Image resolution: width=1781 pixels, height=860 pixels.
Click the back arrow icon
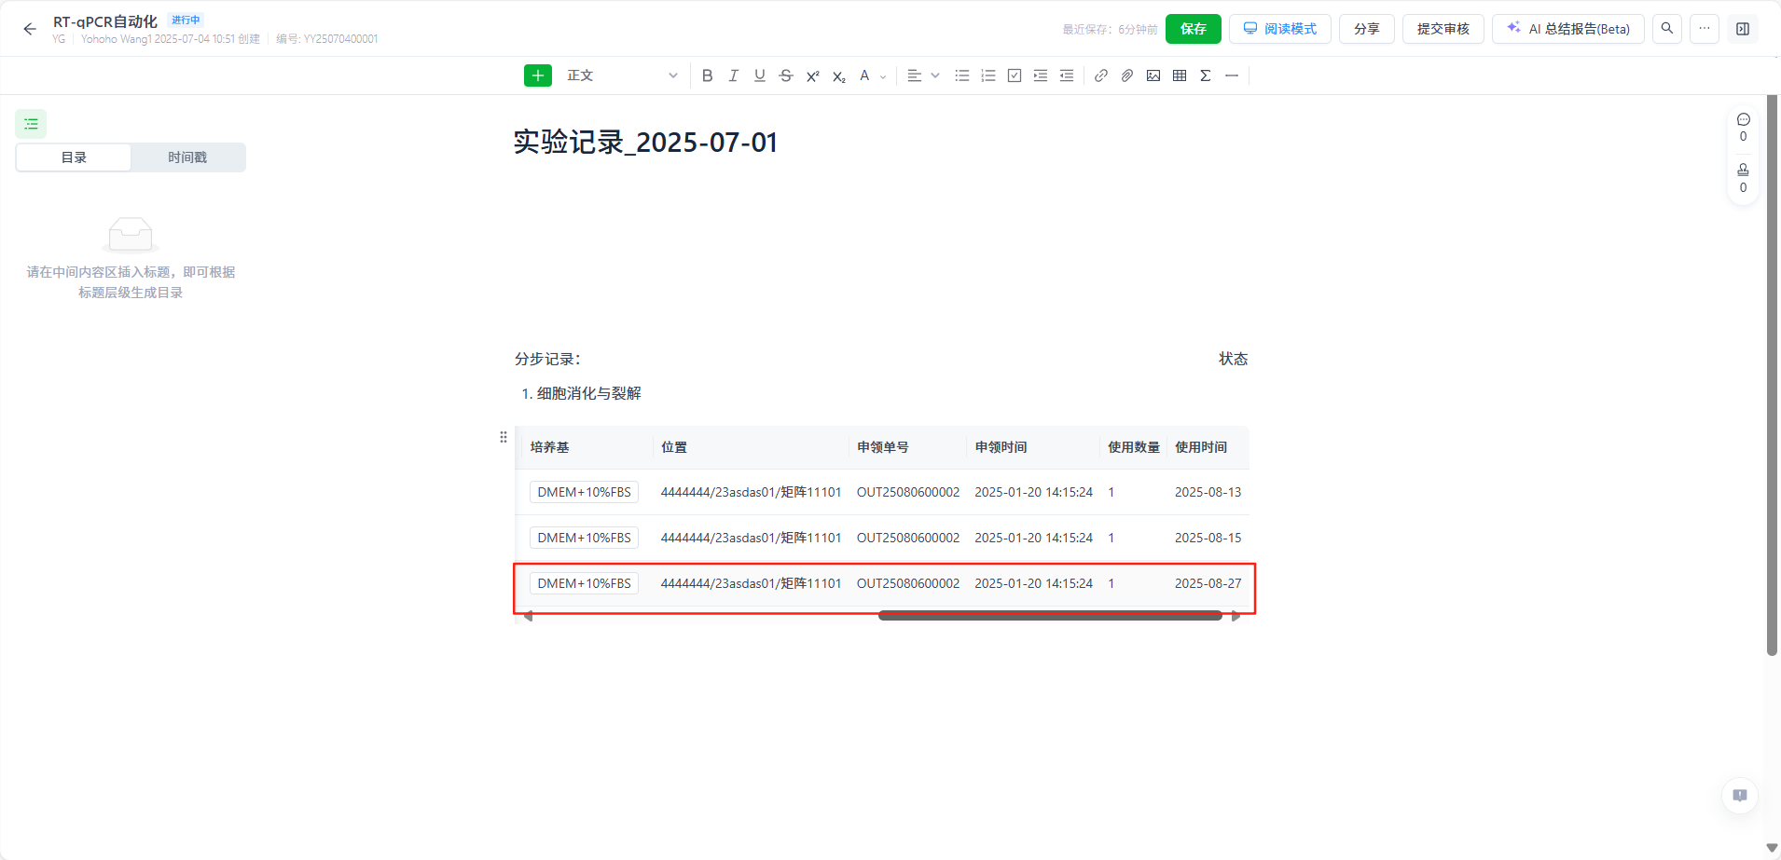[30, 29]
